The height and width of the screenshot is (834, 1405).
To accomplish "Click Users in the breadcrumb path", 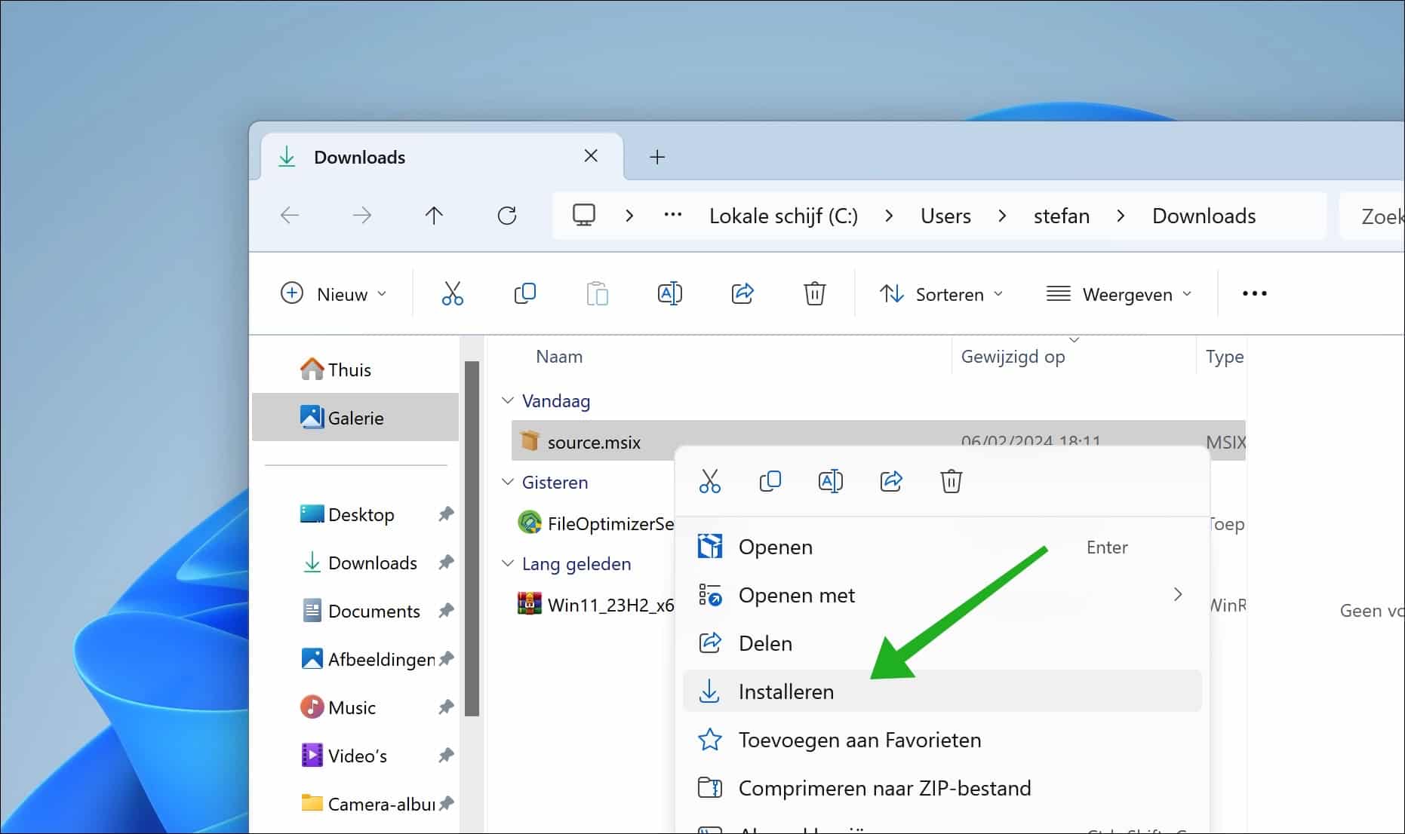I will 945,216.
